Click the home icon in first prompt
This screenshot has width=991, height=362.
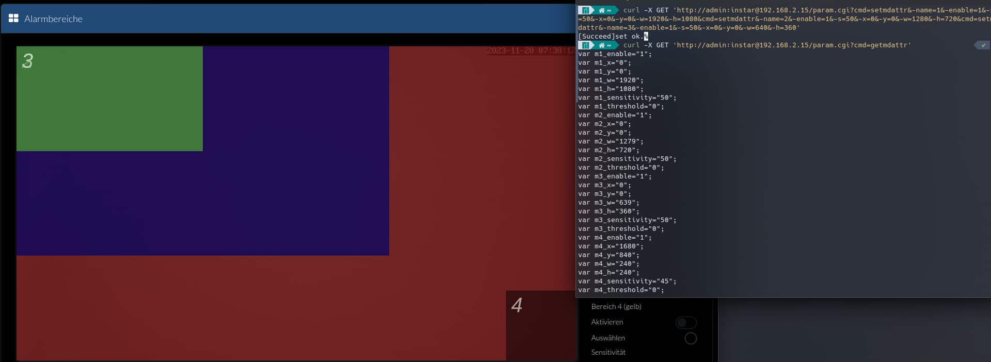coord(601,10)
